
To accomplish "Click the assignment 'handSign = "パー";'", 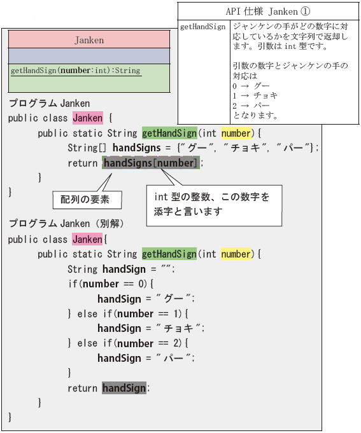I will click(146, 358).
